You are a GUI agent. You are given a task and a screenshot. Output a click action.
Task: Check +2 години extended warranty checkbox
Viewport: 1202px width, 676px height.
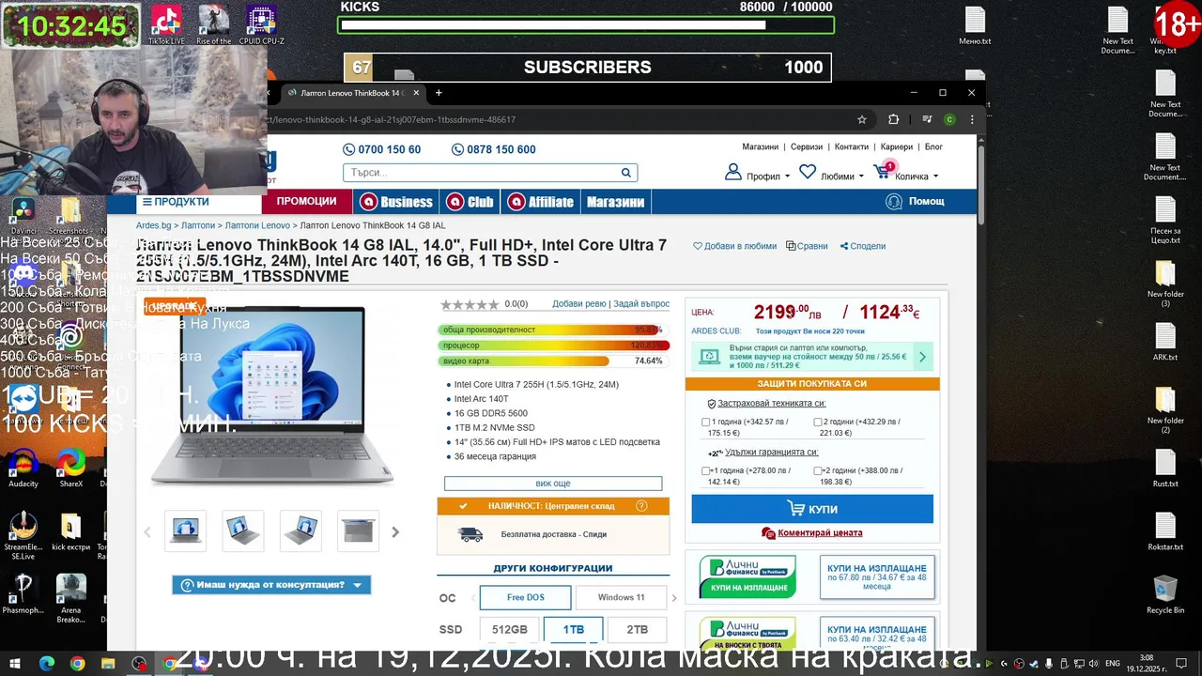(x=818, y=470)
